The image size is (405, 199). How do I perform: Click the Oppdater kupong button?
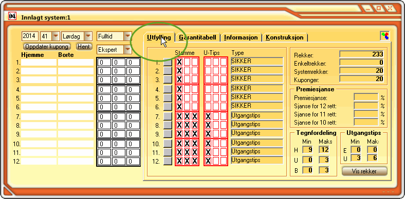(x=47, y=47)
